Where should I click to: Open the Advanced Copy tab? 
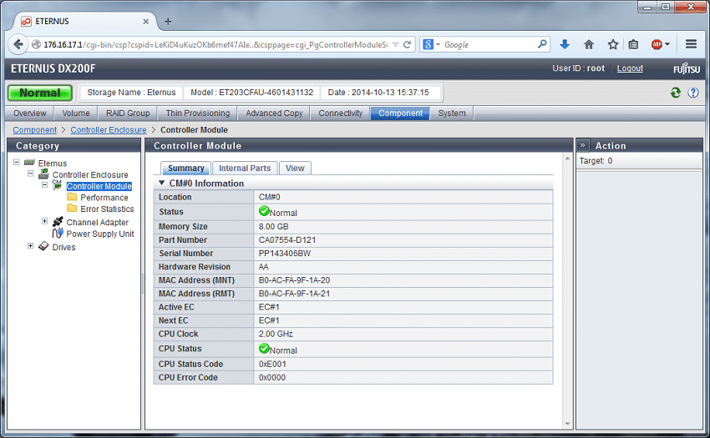pyautogui.click(x=274, y=113)
